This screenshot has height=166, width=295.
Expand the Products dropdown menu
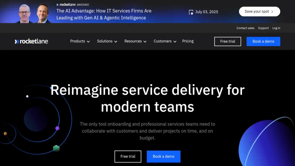80,41
